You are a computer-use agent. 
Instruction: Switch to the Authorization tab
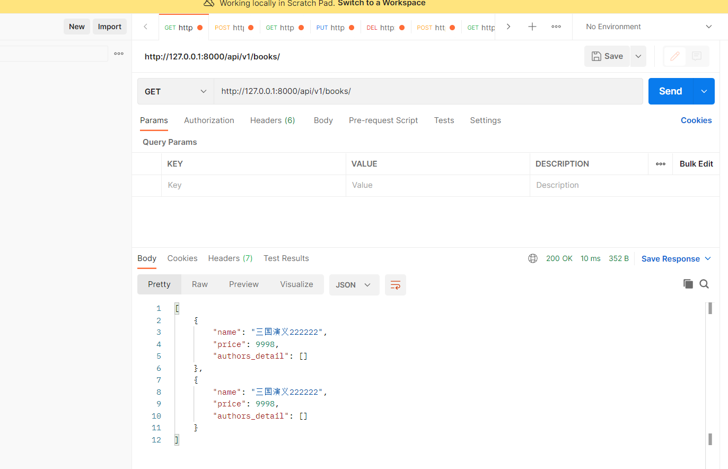(x=209, y=120)
